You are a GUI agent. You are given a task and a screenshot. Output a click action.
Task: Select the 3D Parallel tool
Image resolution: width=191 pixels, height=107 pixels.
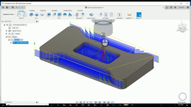coord(59,15)
